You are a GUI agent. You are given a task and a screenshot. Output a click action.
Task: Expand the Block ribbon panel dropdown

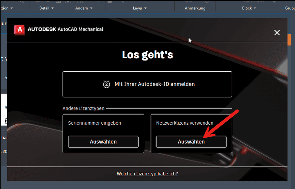click(249, 8)
